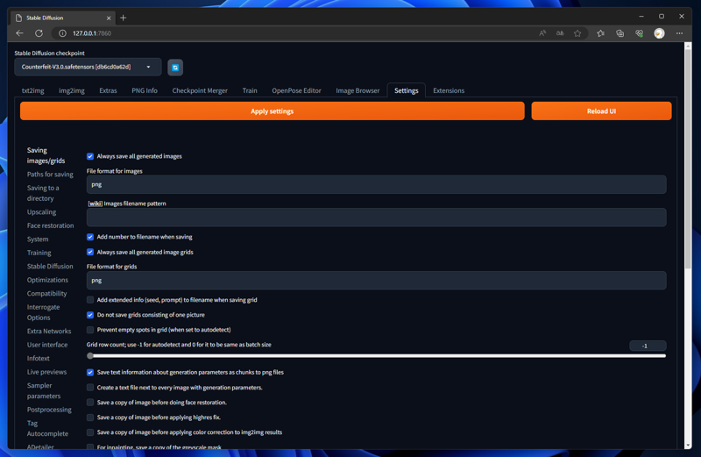Open the Stable Diffusion checkpoint dropdown

(x=88, y=68)
